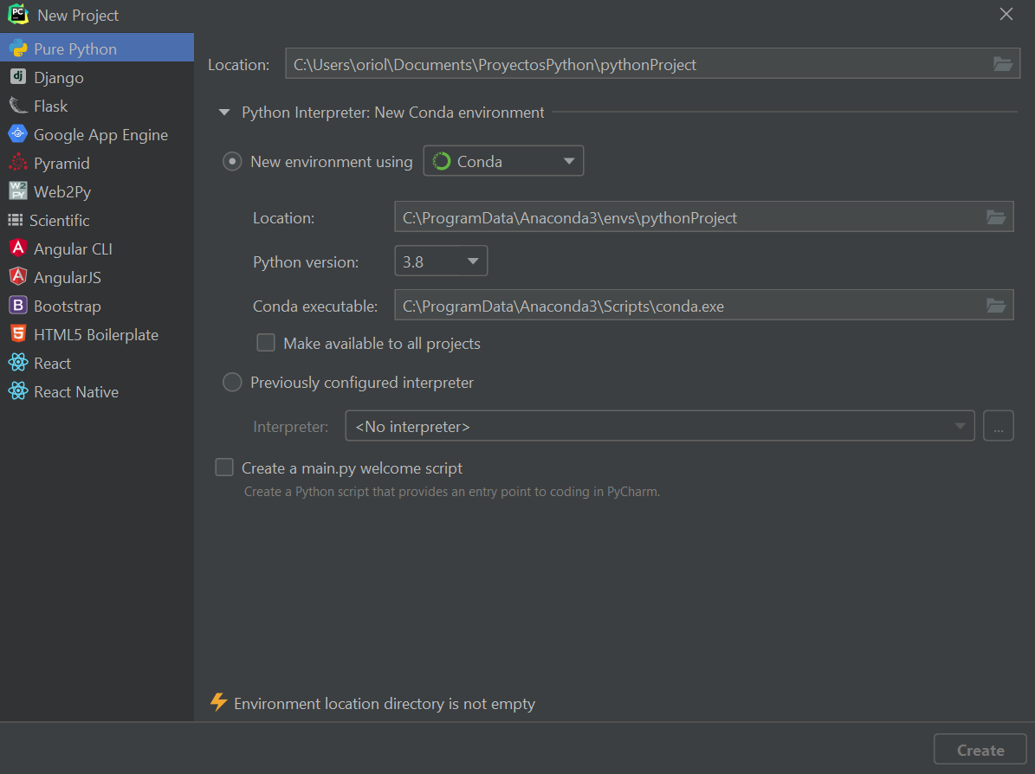Click the Django dj icon
Image resolution: width=1035 pixels, height=774 pixels.
click(18, 76)
